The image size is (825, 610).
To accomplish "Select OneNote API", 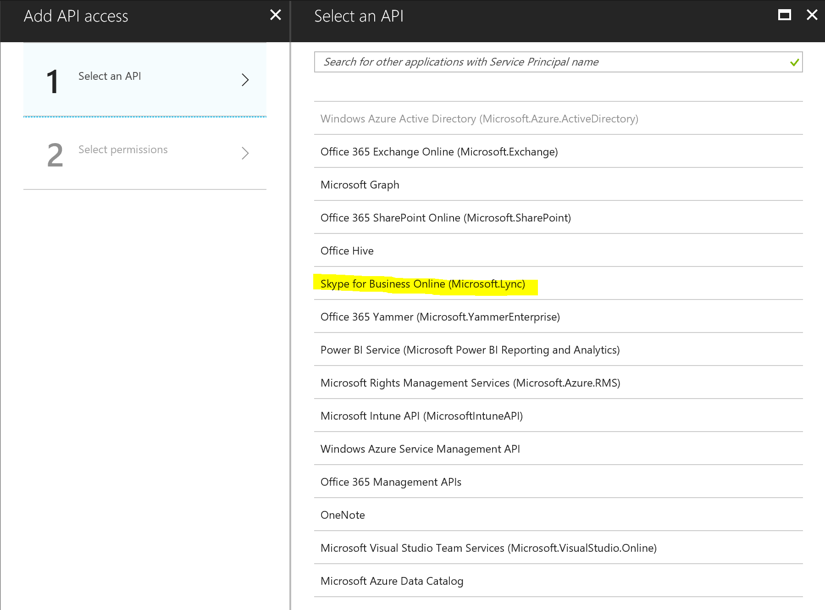I will 558,515.
